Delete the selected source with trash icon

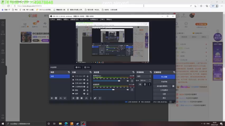coord(78,98)
